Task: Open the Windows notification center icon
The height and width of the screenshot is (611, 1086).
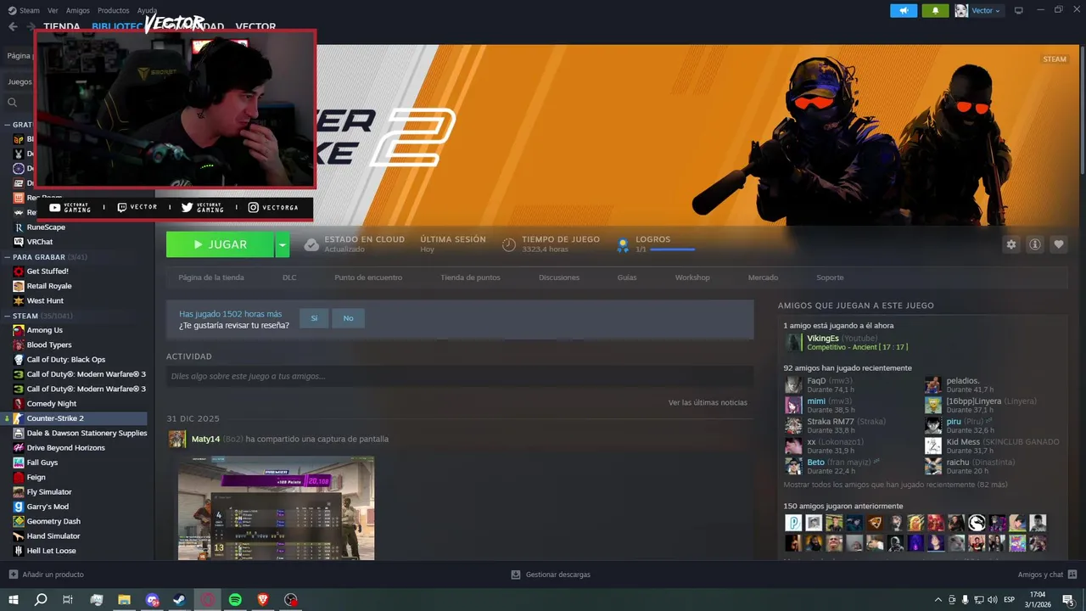Action: [1068, 599]
